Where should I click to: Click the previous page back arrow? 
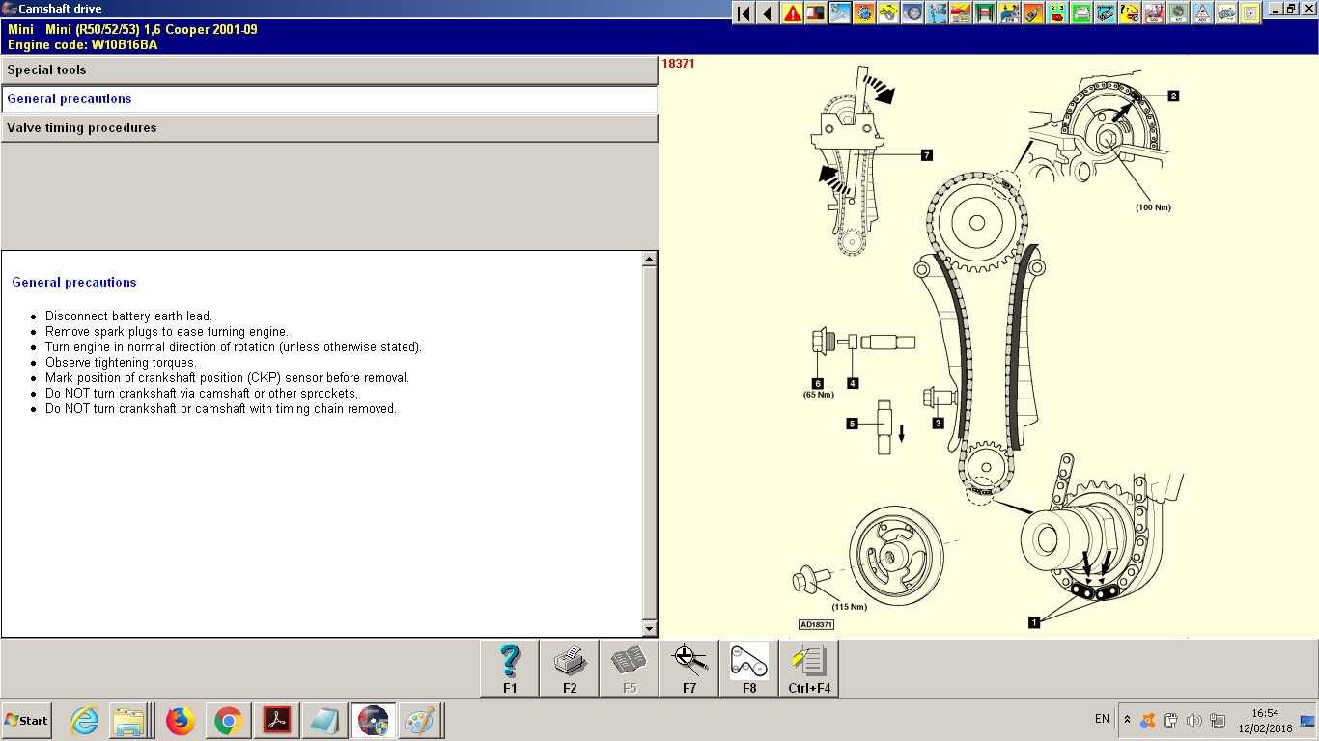click(768, 14)
